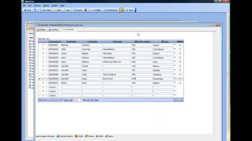Open Bill city dropdown for Arlington row
The image size is (252, 141).
(175, 74)
